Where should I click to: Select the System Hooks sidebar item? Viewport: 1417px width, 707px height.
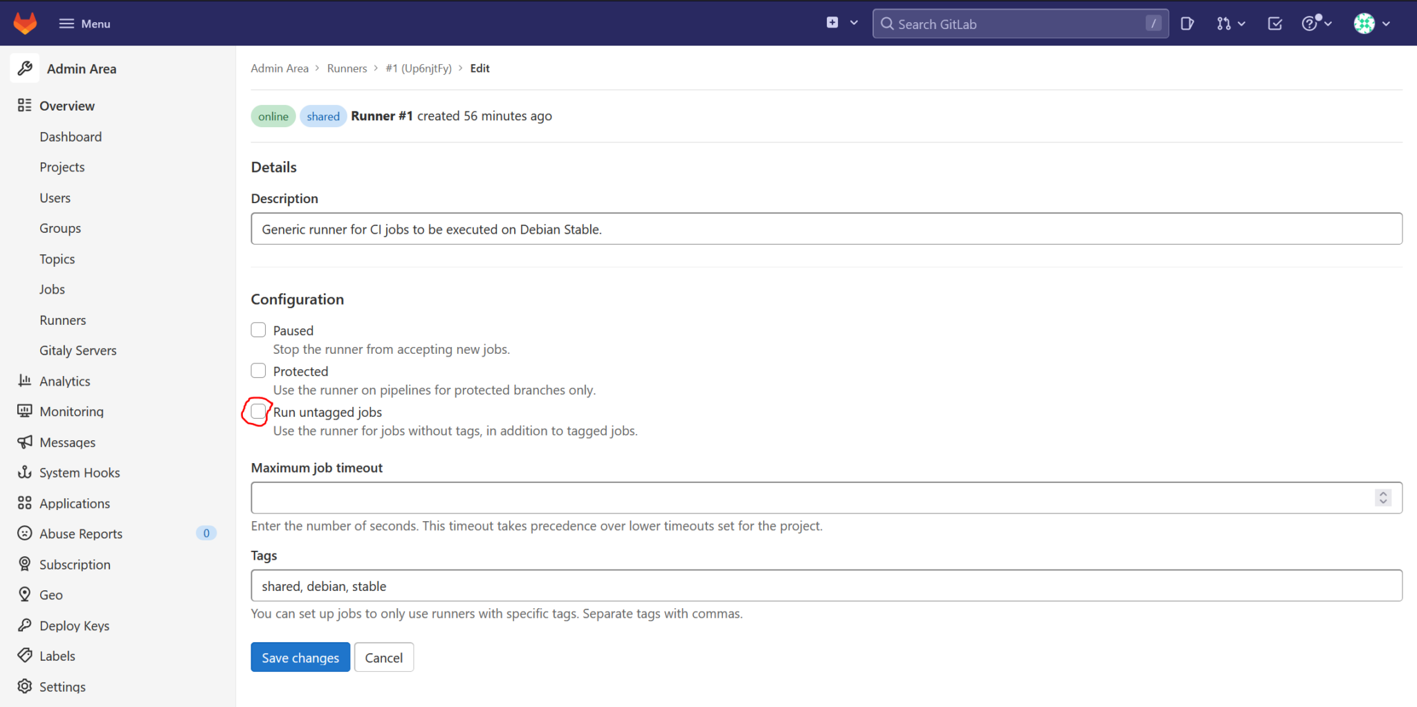(79, 472)
